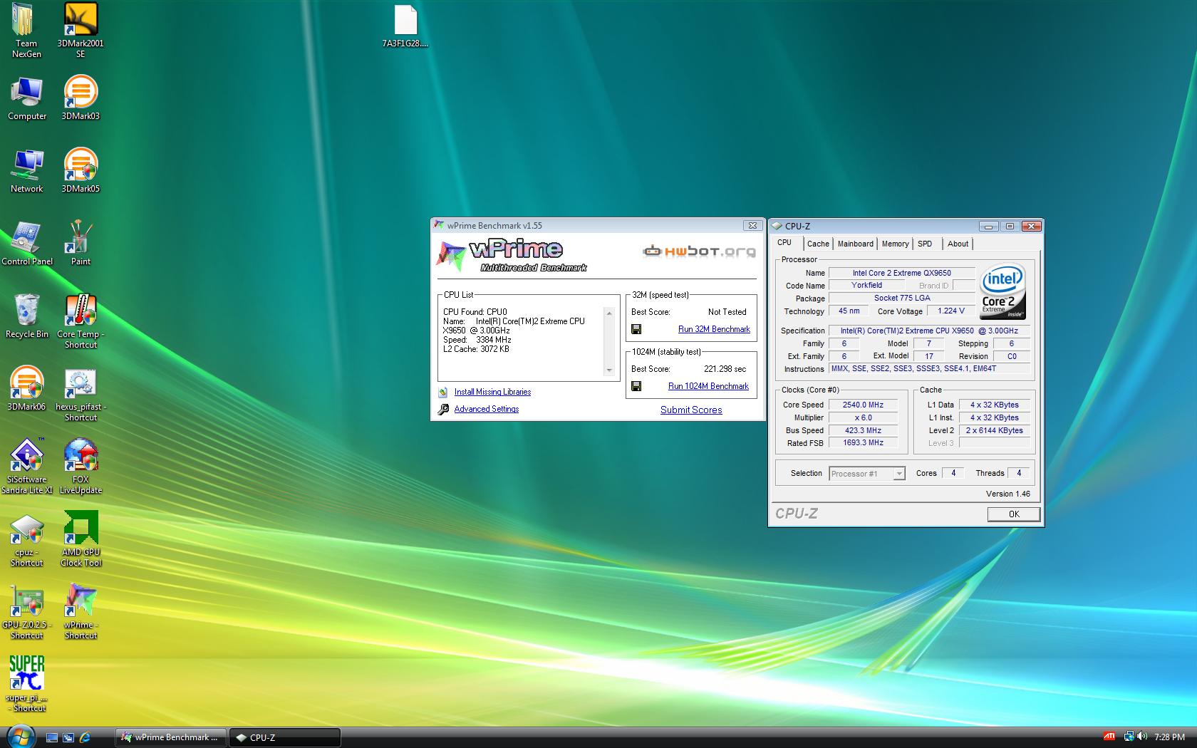
Task: Select the 7A3F1G28 file on desktop
Action: [405, 27]
